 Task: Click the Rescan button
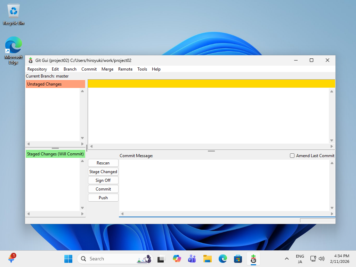pyautogui.click(x=103, y=163)
